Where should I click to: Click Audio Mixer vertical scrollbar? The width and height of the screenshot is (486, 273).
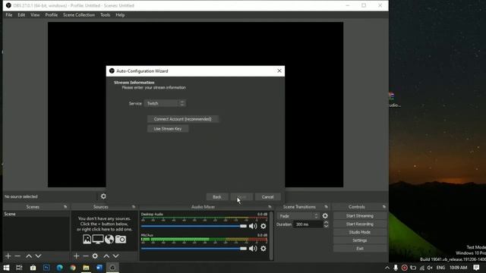point(272,236)
